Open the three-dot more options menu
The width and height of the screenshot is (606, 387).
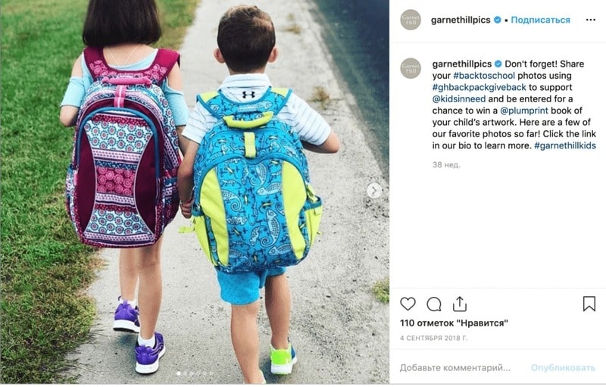click(591, 20)
